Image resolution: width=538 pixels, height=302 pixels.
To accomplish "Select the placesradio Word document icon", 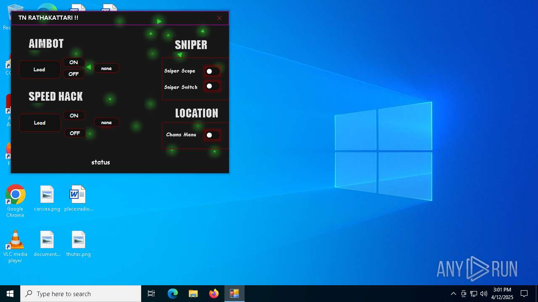I will [79, 198].
